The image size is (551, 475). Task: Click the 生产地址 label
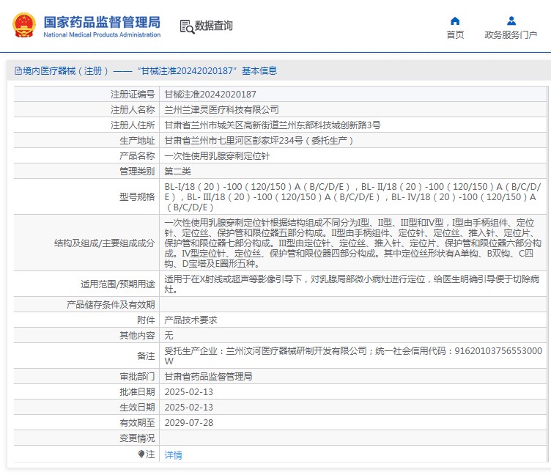[x=137, y=141]
